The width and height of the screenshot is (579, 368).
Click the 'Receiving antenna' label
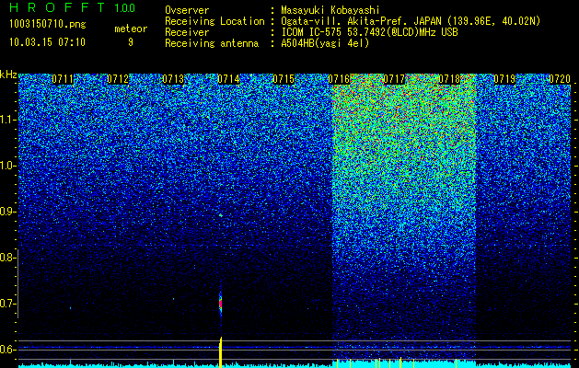pos(212,43)
